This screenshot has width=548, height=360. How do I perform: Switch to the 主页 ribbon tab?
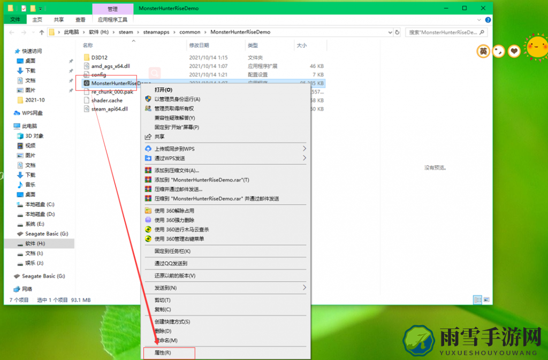click(x=37, y=20)
